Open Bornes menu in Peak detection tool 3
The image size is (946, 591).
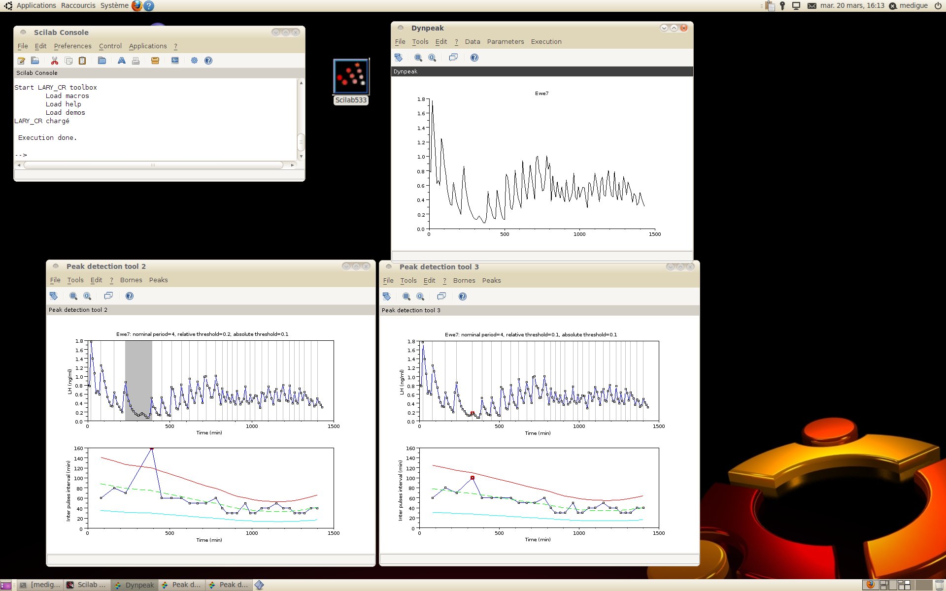tap(464, 281)
